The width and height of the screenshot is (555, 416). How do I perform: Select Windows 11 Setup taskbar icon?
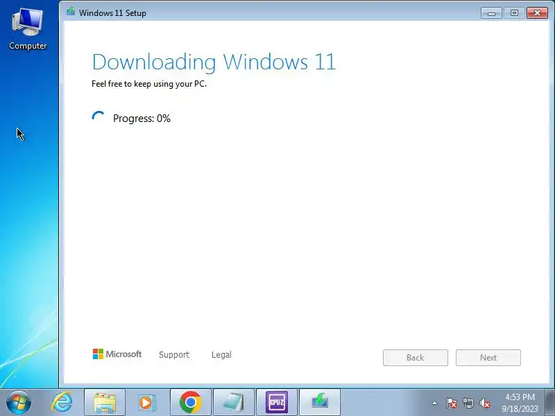[320, 402]
